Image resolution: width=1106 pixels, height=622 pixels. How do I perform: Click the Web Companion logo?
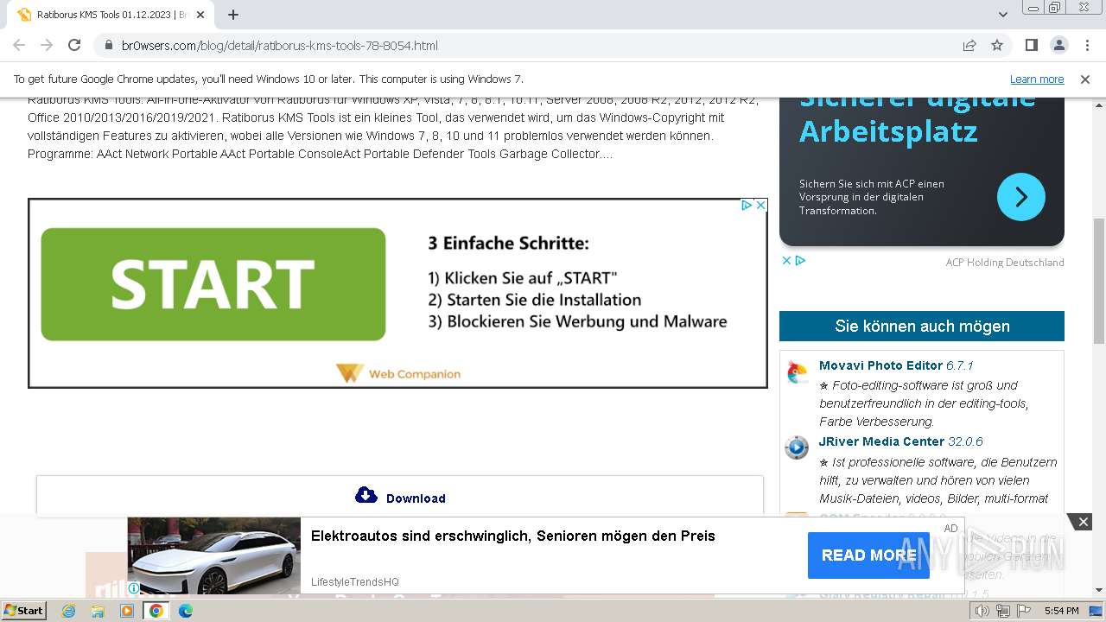coord(398,373)
